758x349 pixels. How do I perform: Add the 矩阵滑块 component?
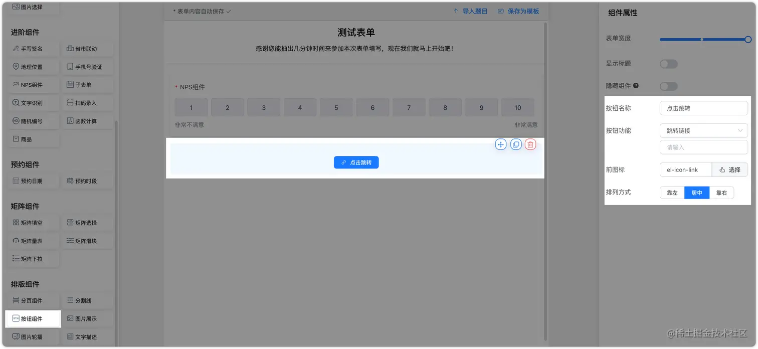coord(88,241)
